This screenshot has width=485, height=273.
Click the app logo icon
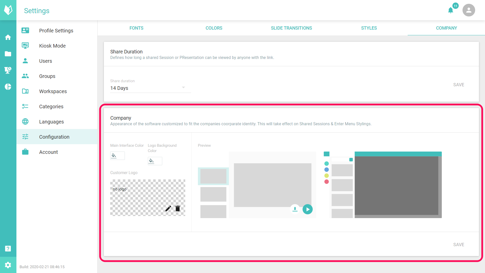(x=8, y=10)
